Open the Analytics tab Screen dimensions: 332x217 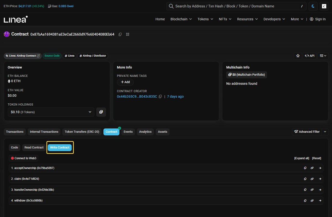coord(145,132)
